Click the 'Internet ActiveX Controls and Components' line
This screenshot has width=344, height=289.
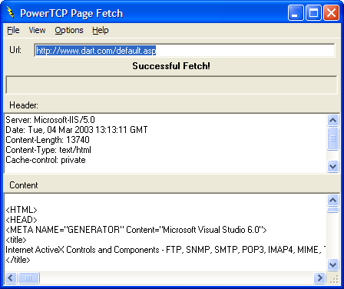[165, 250]
